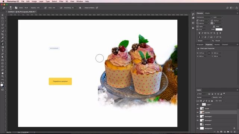Add layer mask icon in Layers panel

pyautogui.click(x=221, y=132)
